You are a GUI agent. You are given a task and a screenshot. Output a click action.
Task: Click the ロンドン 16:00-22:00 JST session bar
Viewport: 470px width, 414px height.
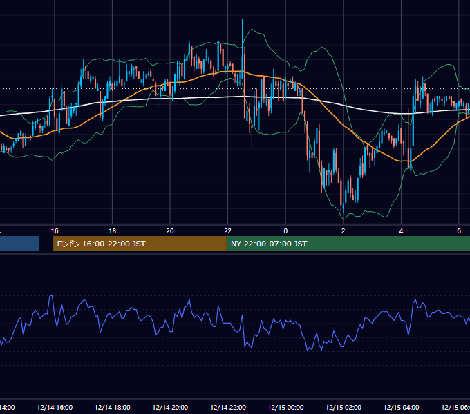(x=140, y=244)
